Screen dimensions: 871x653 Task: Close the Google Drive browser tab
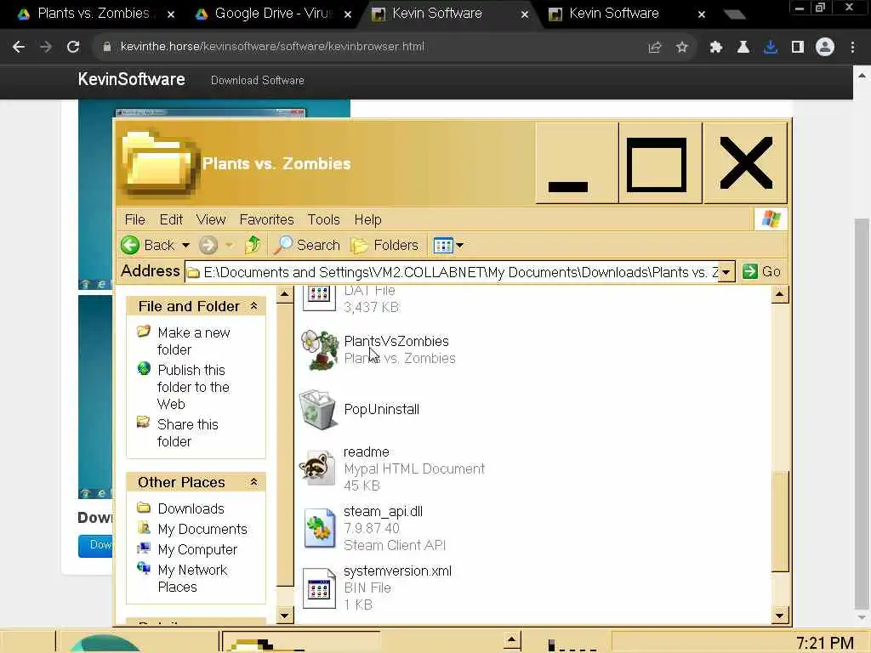pos(348,14)
